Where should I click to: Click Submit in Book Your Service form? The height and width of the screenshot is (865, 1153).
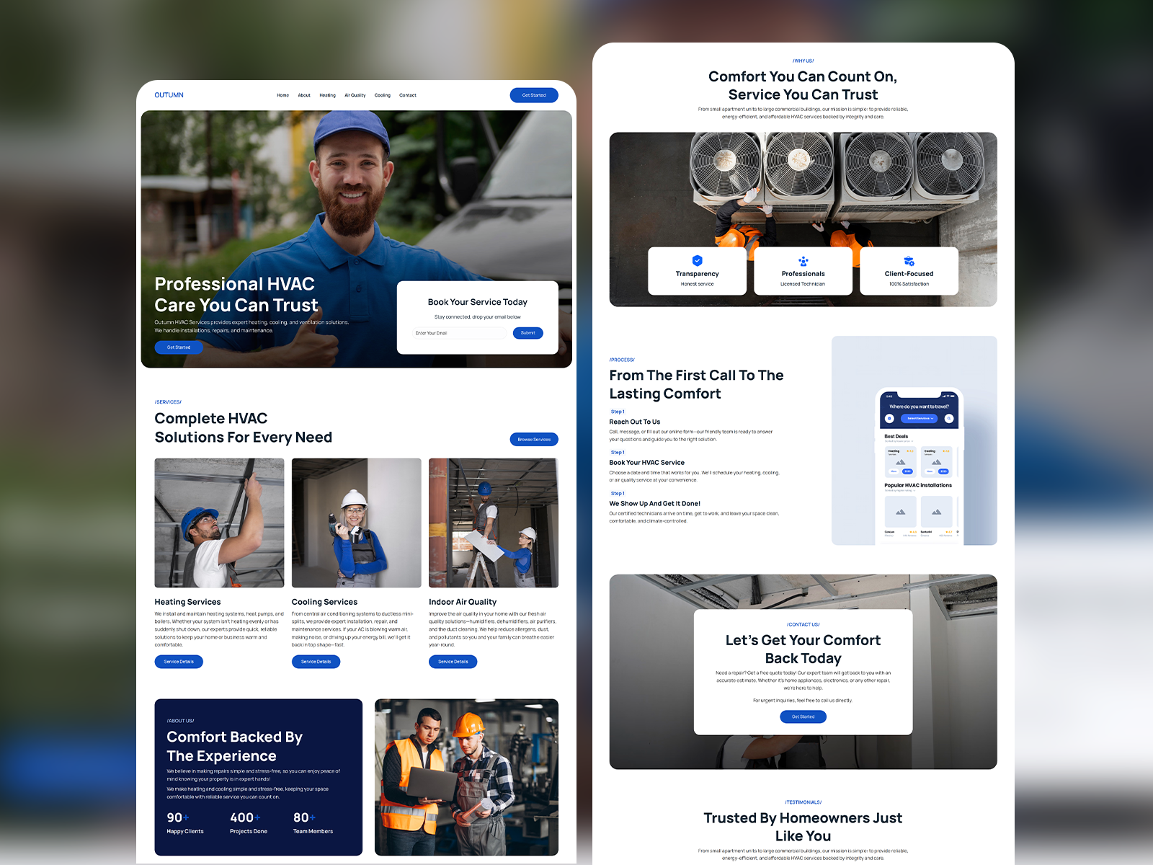[x=528, y=333]
